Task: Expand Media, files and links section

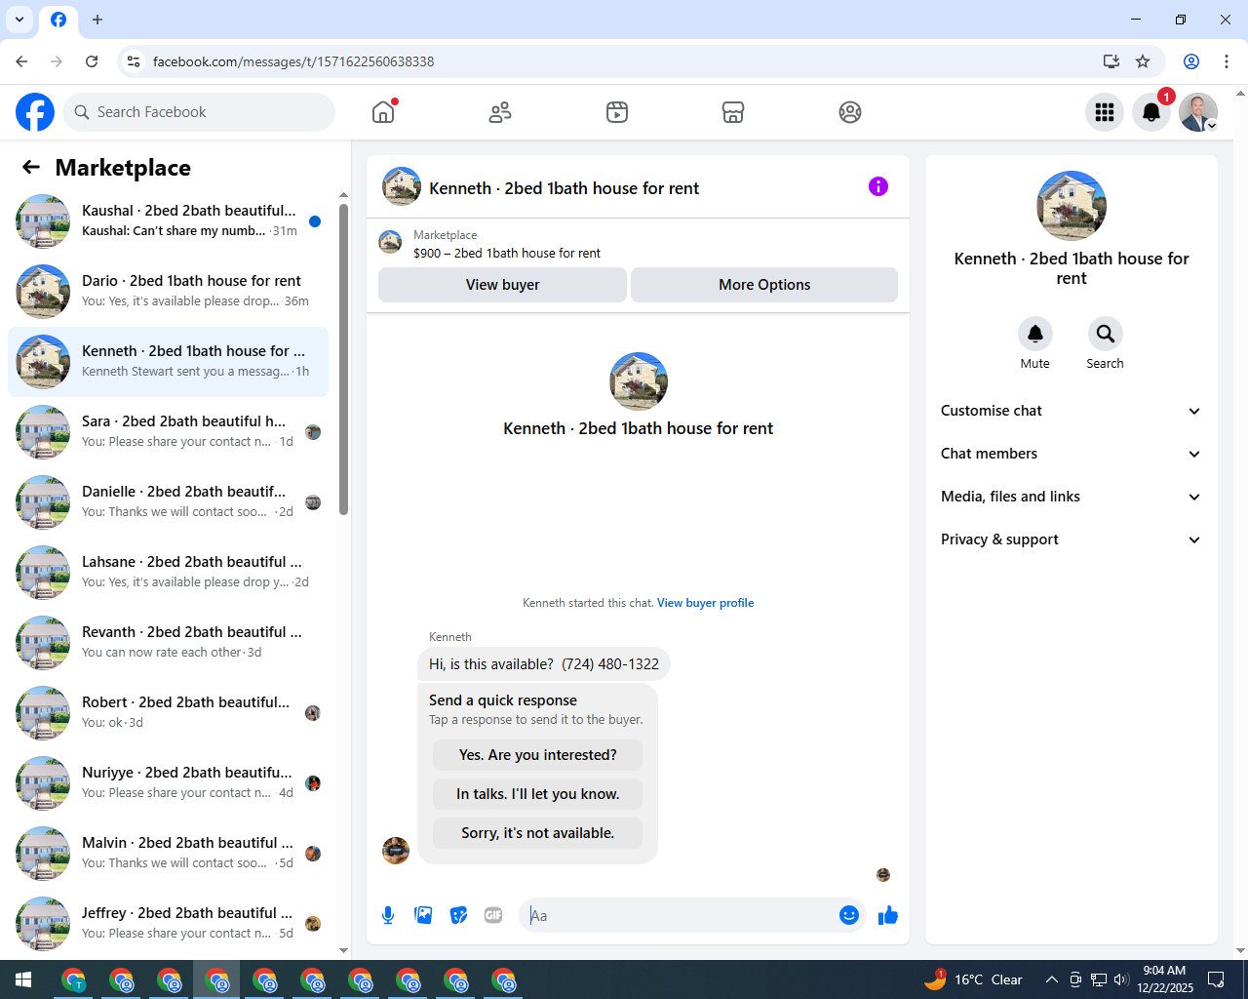Action: coord(1071,497)
